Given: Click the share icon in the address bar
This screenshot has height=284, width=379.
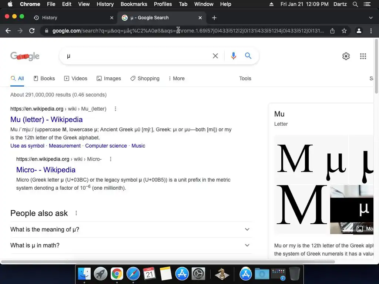Looking at the screenshot, I should [332, 31].
